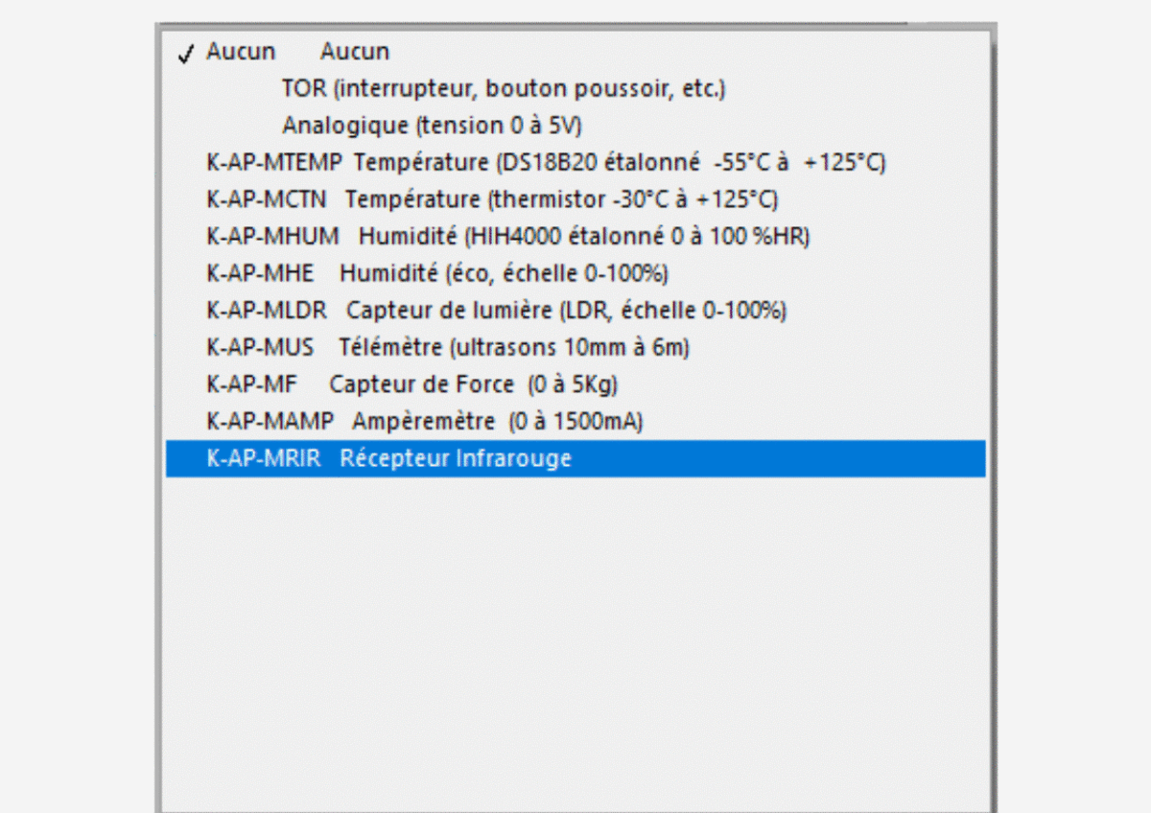The width and height of the screenshot is (1151, 813).
Task: Select Humidité HIH4000 étalonné description
Action: click(x=584, y=236)
